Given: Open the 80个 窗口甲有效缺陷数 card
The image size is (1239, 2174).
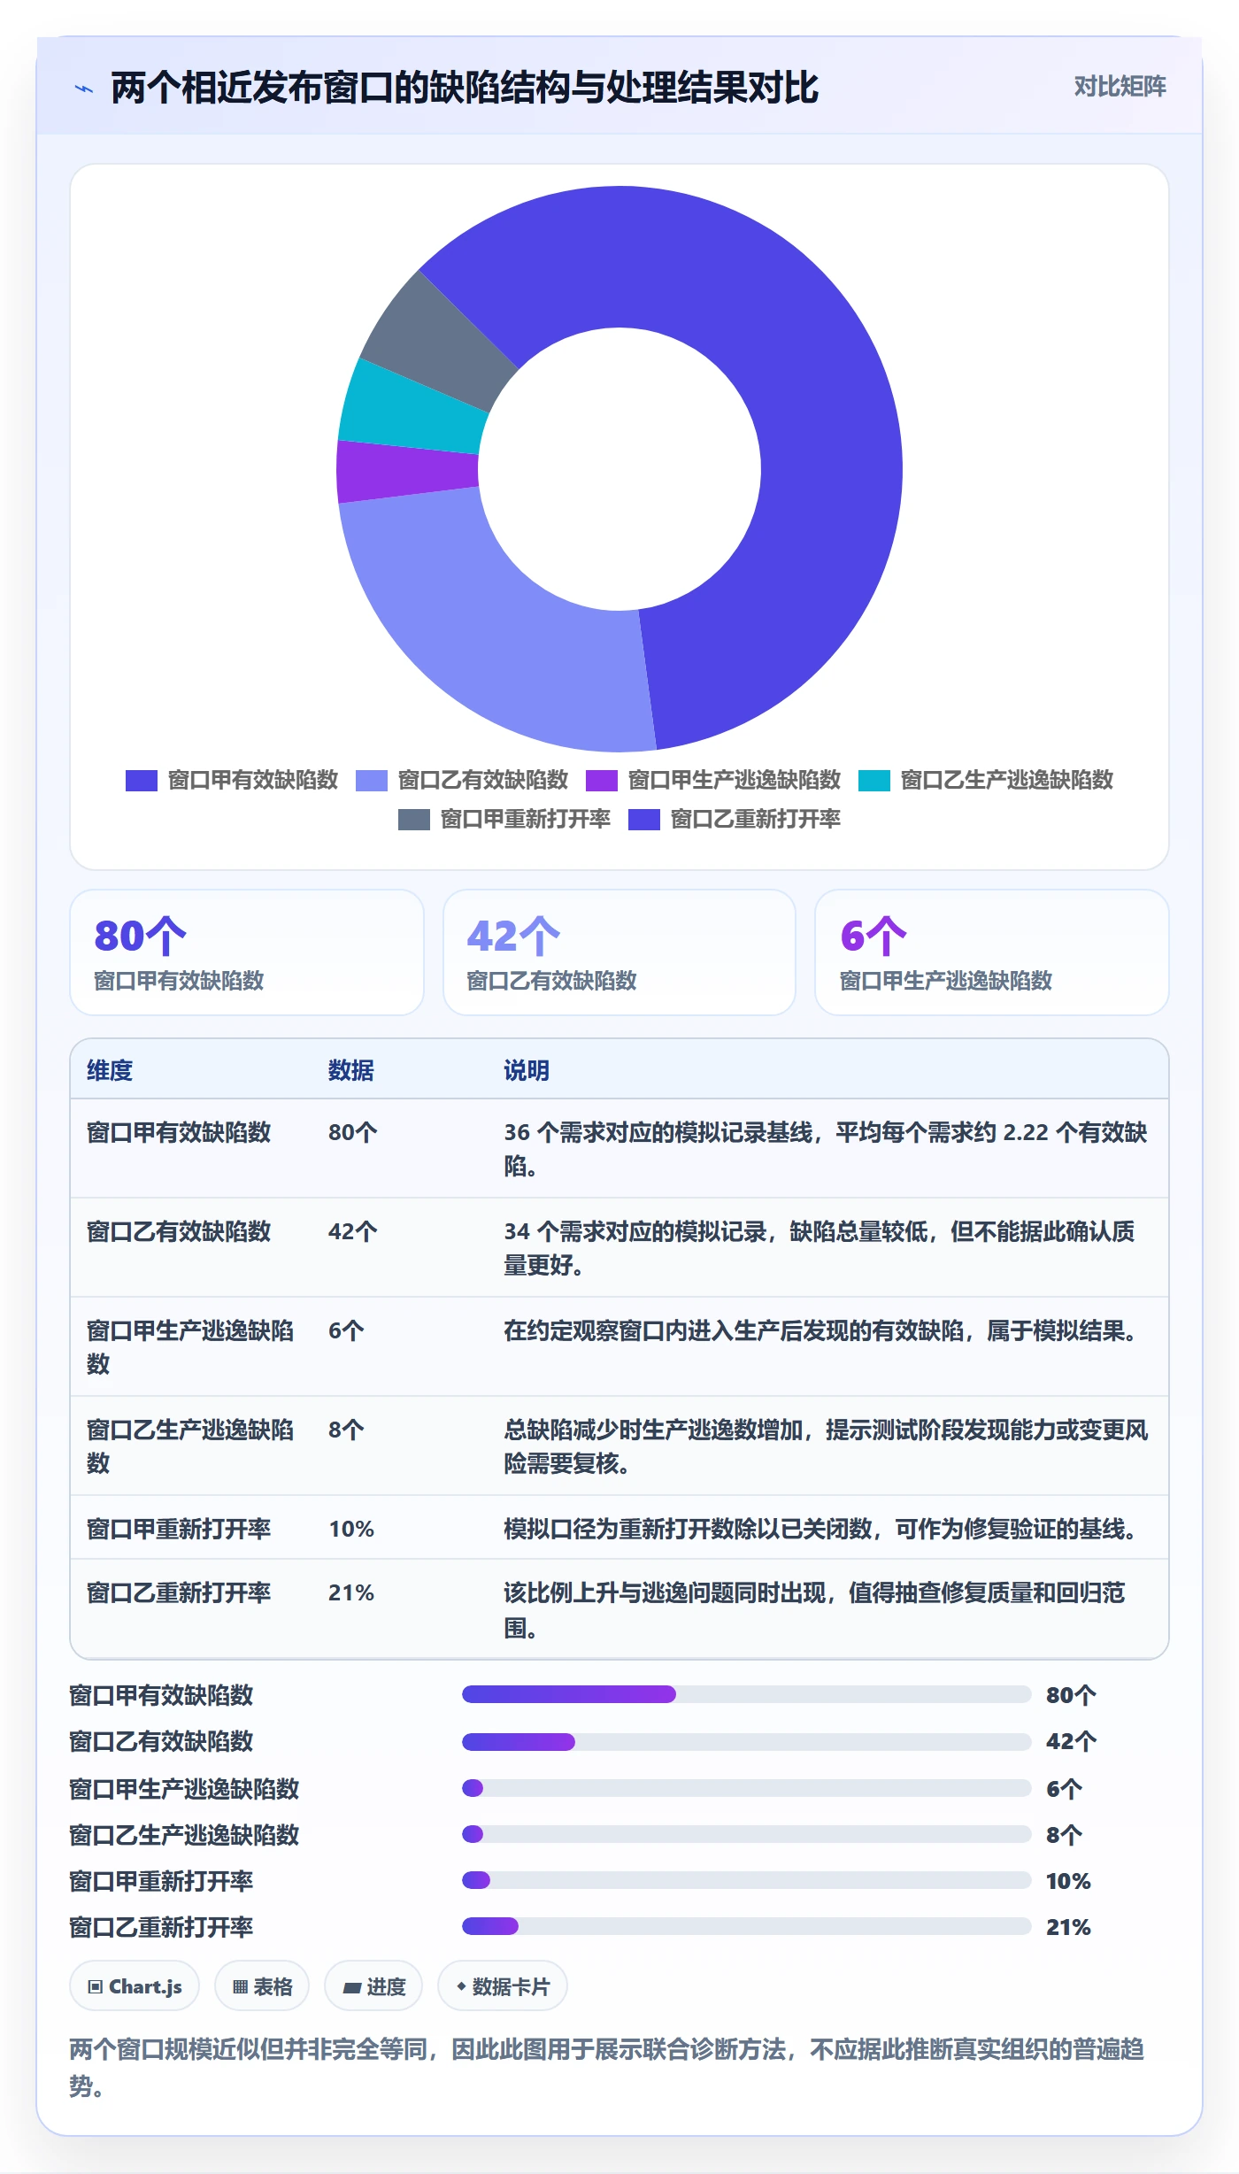Looking at the screenshot, I should [x=247, y=952].
